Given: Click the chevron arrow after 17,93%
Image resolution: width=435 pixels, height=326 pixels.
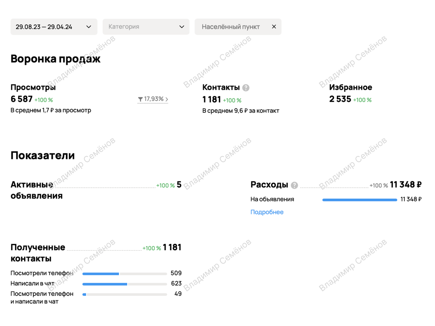Looking at the screenshot, I should [166, 99].
